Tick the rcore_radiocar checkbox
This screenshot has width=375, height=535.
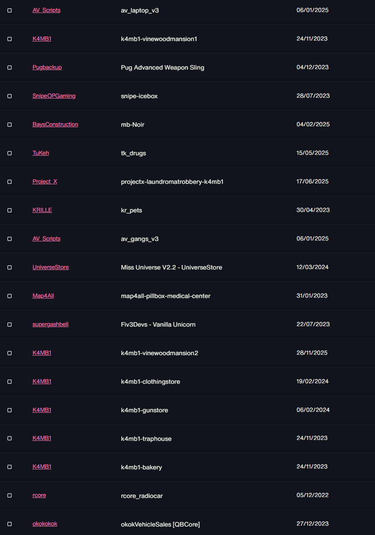pos(9,495)
